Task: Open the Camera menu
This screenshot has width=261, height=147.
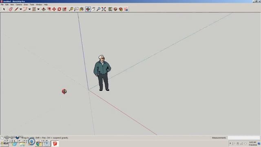Action: 19,4
